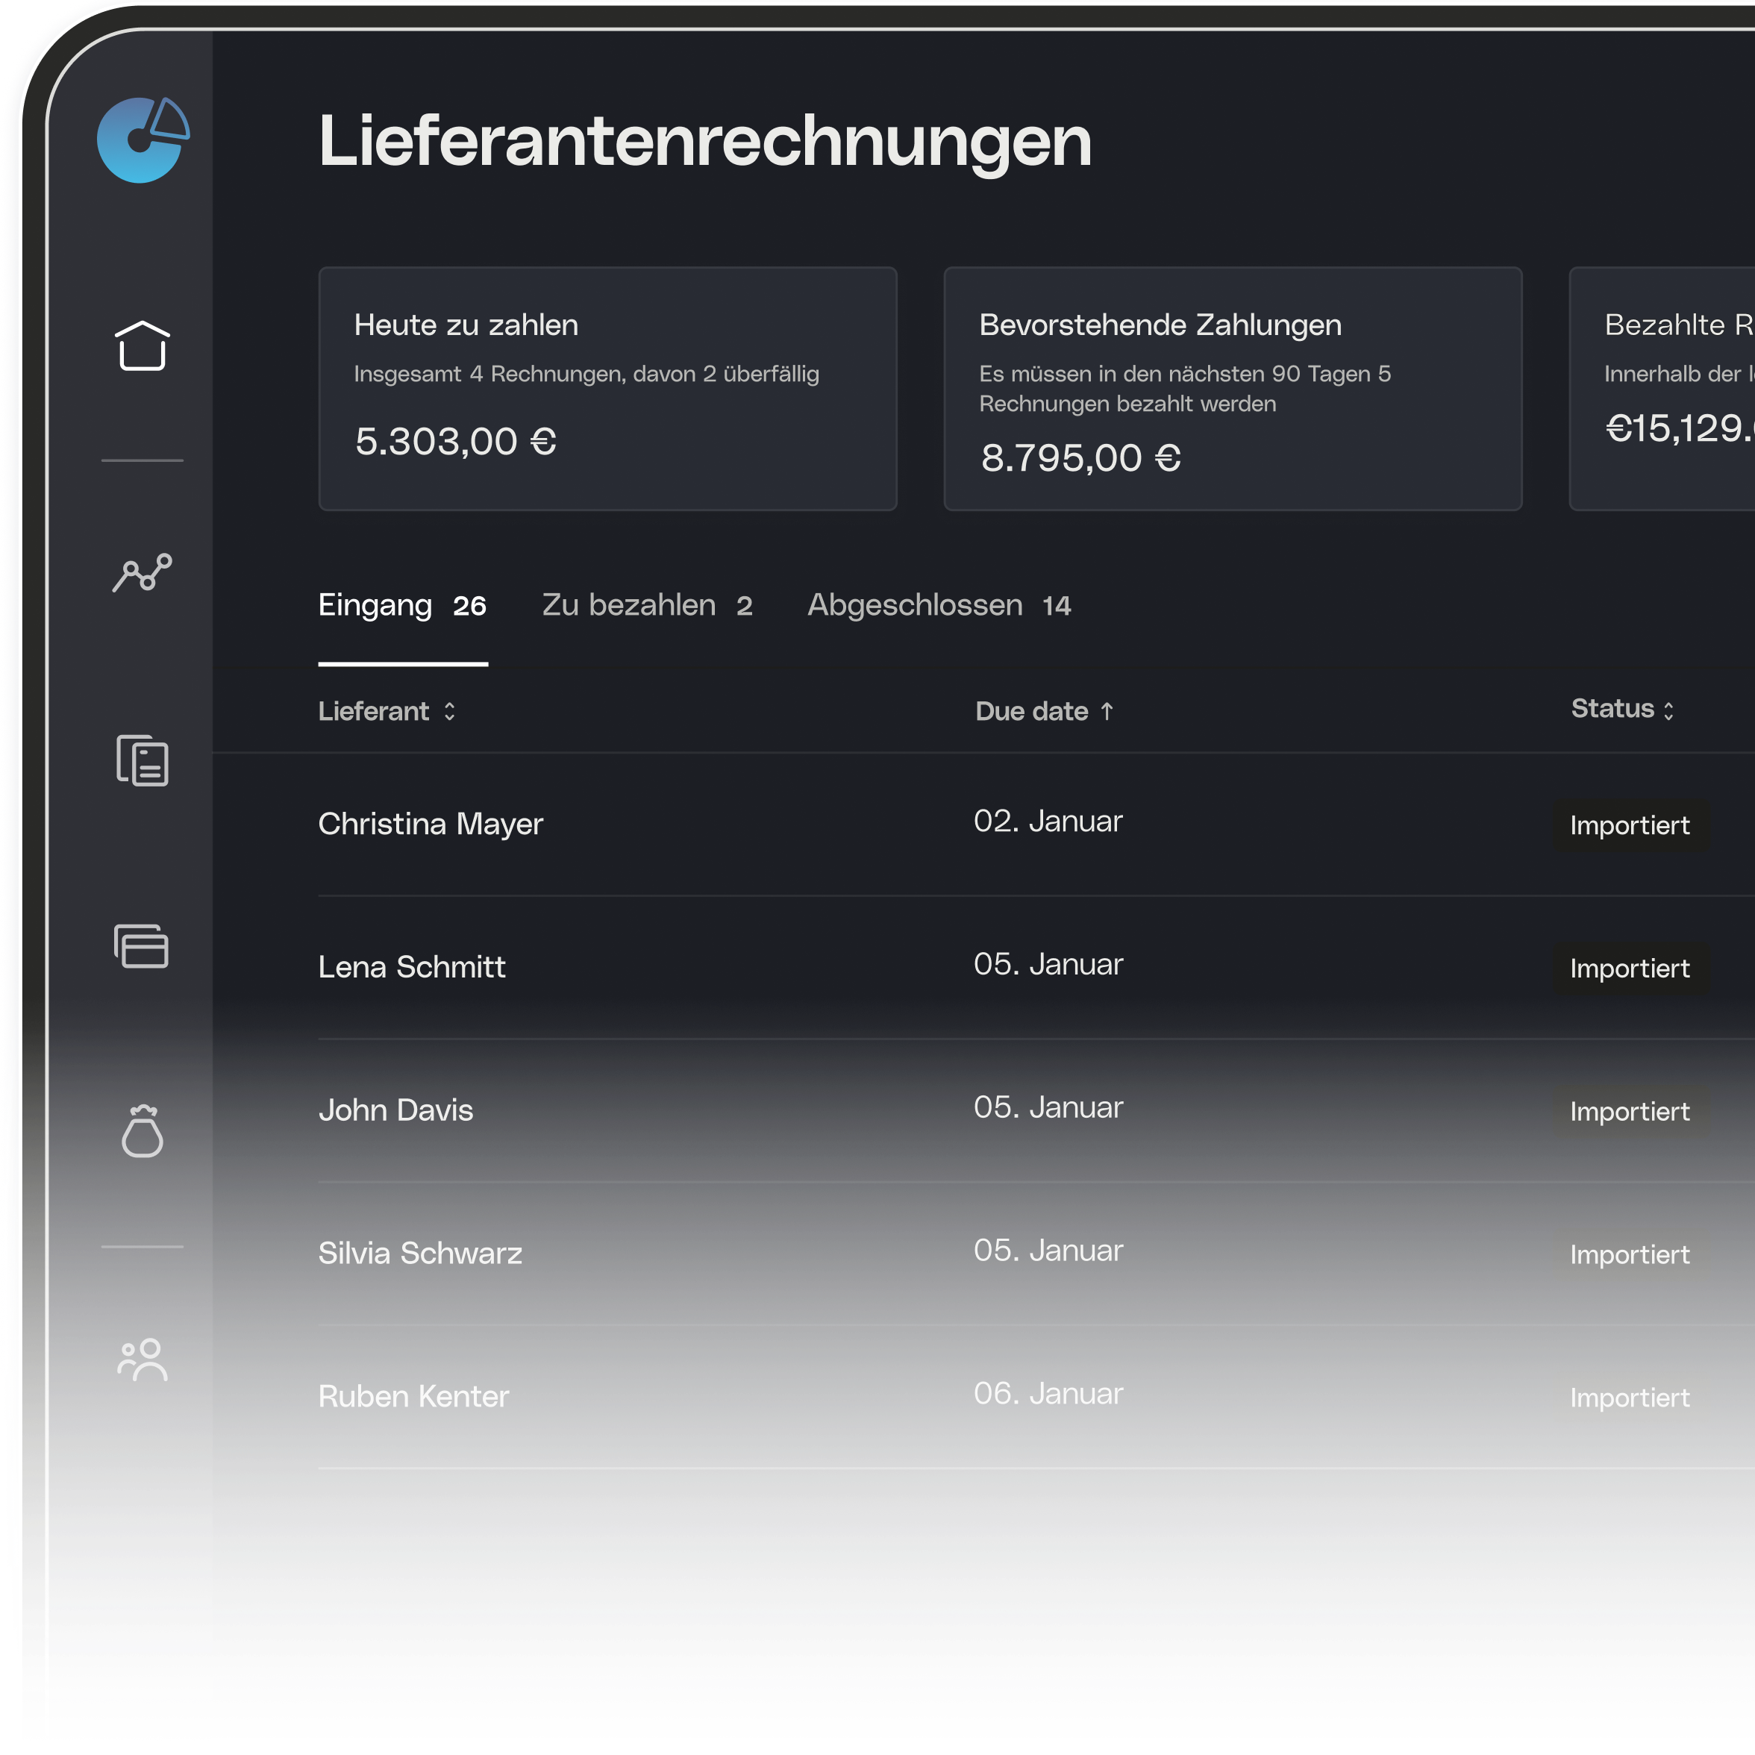Select the Eingang tab
This screenshot has height=1755, width=1755.
(x=402, y=605)
